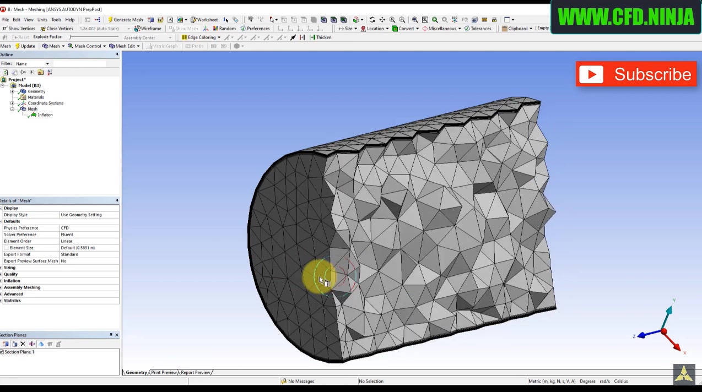Screen dimensions: 702x392
Task: Open the Tools menu
Action: (56, 19)
